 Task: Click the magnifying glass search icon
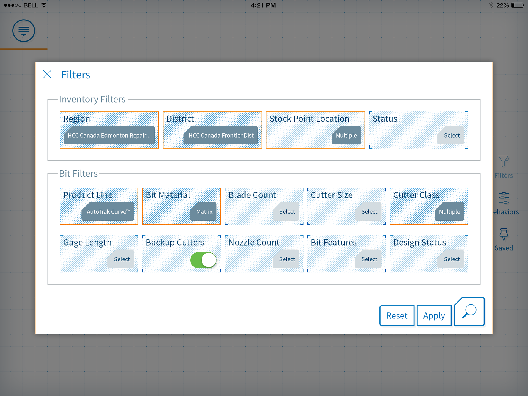[469, 312]
